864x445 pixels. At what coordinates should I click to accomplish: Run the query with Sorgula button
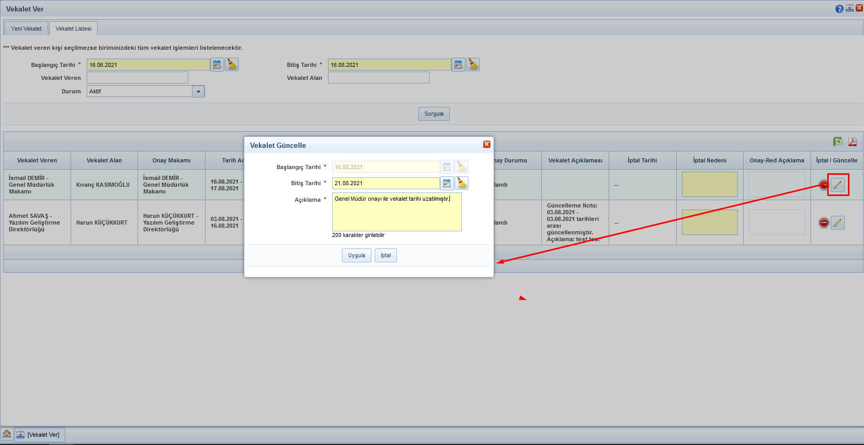point(434,114)
